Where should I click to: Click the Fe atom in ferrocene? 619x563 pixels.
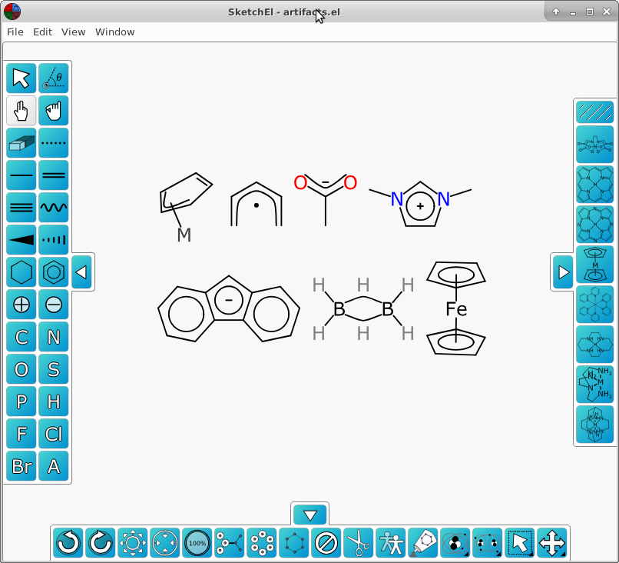[456, 310]
